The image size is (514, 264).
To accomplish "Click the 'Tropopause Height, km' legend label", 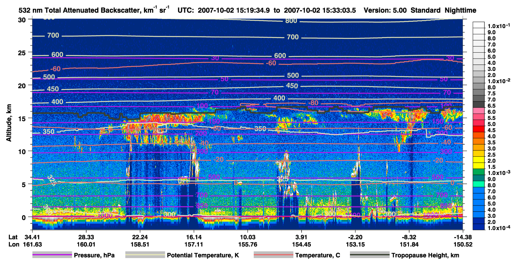I will [425, 255].
